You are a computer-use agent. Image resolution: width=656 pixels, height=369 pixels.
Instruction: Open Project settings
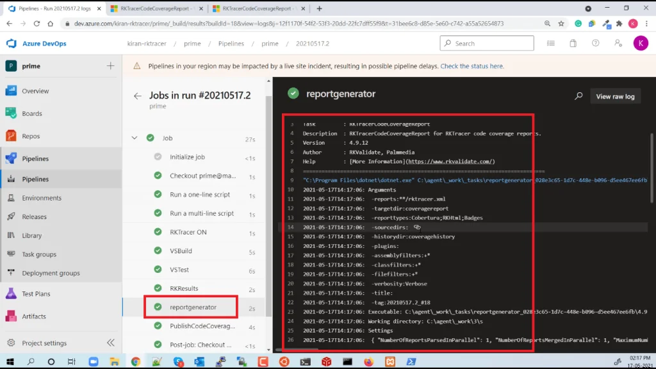pyautogui.click(x=44, y=343)
